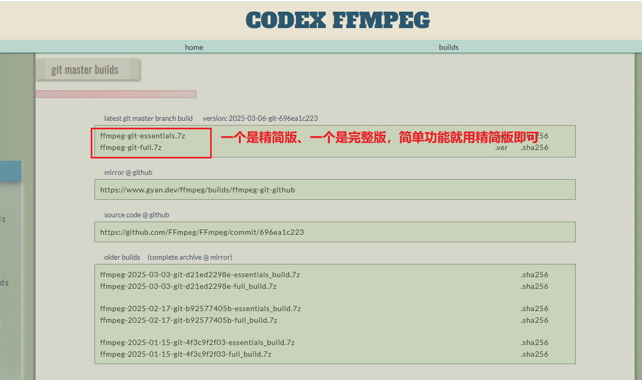Screen dimensions: 642x380
Task: Click 'latest git master branch build' label
Action: (149, 118)
